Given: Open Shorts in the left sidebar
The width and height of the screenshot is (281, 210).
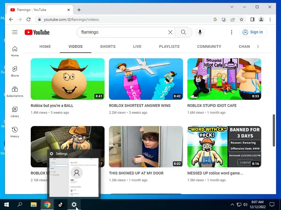Looking at the screenshot, I should coord(15,72).
